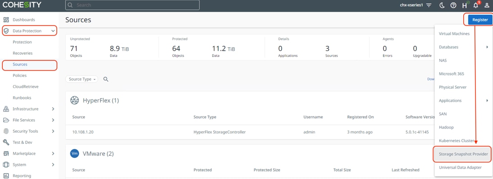The image size is (493, 179).
Task: Choose Hadoop from Register menu
Action: point(446,127)
